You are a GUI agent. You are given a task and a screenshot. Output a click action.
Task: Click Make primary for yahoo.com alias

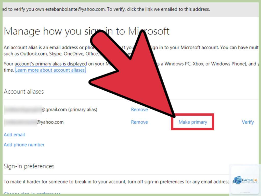point(193,122)
